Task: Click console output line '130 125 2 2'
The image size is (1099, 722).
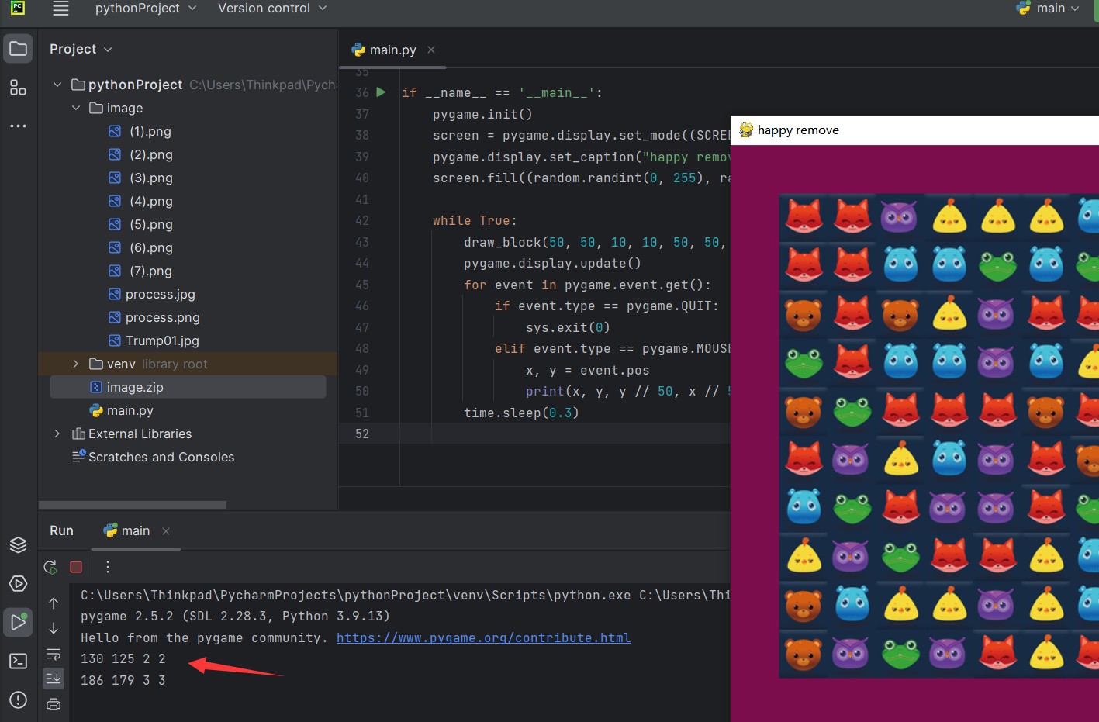Action: [x=123, y=658]
